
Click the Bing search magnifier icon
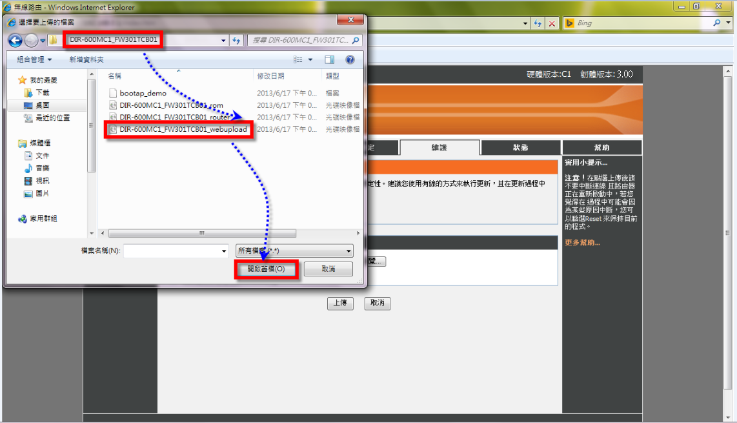(717, 23)
